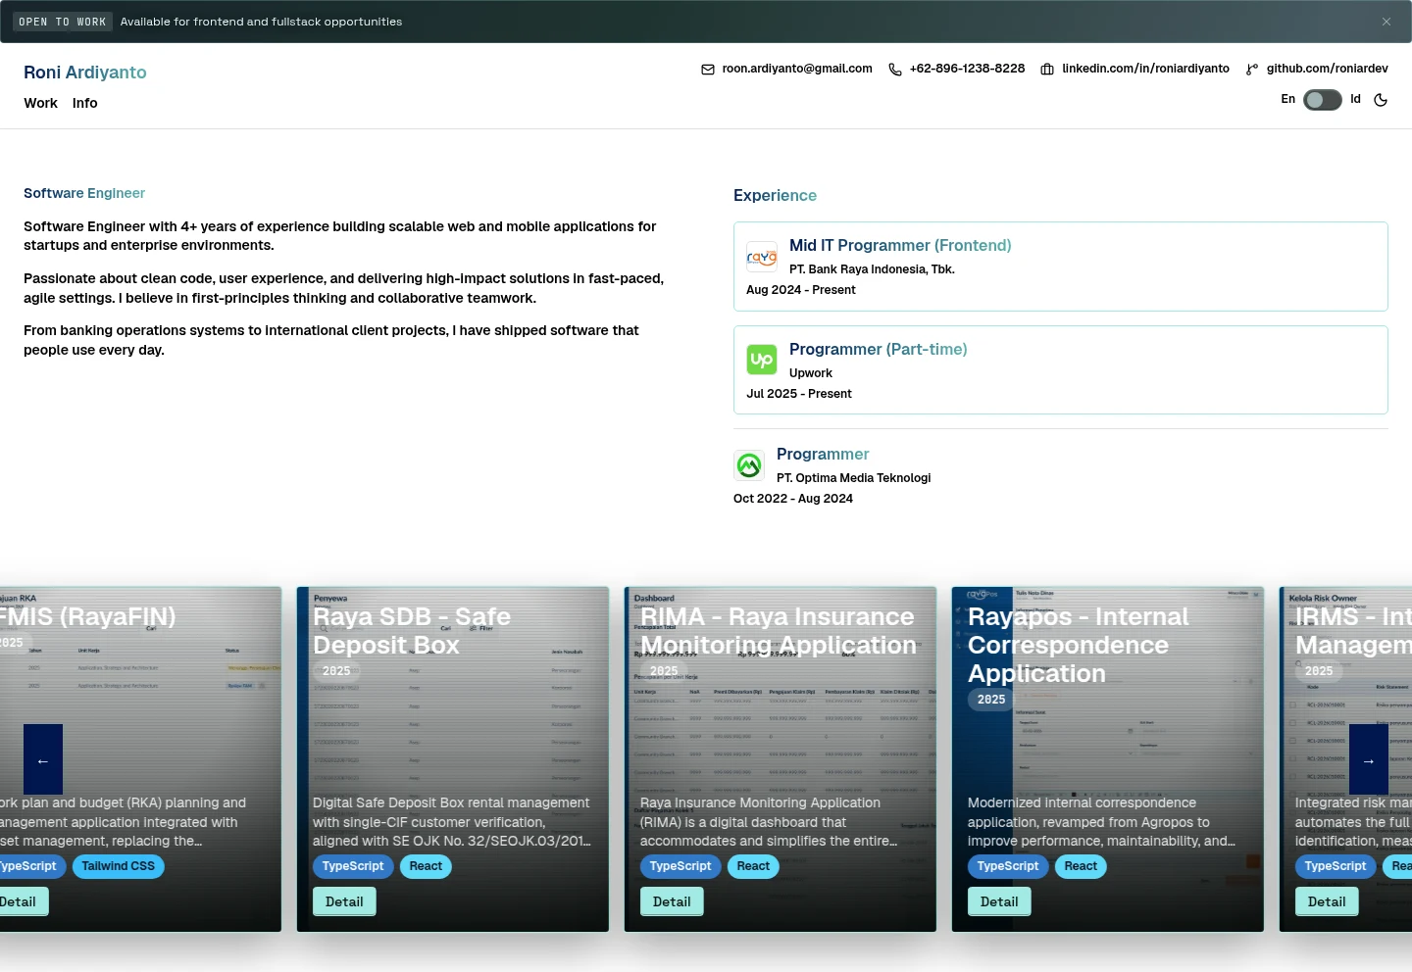Open github.com/roniardev link
Image resolution: width=1412 pixels, height=972 pixels.
coord(1327,69)
